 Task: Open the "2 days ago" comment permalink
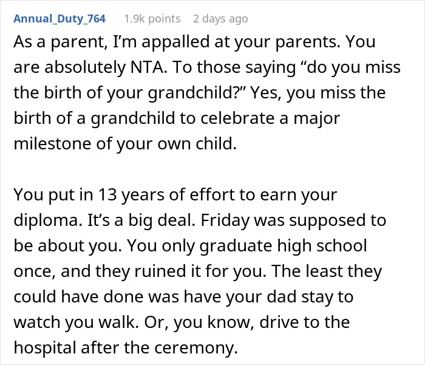pos(220,19)
